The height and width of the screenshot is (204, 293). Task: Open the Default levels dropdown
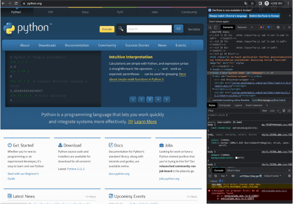click(x=272, y=176)
